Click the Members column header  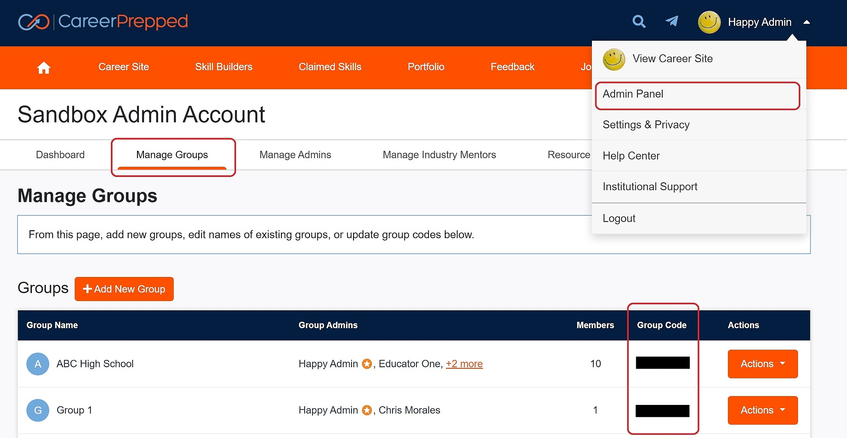click(595, 325)
